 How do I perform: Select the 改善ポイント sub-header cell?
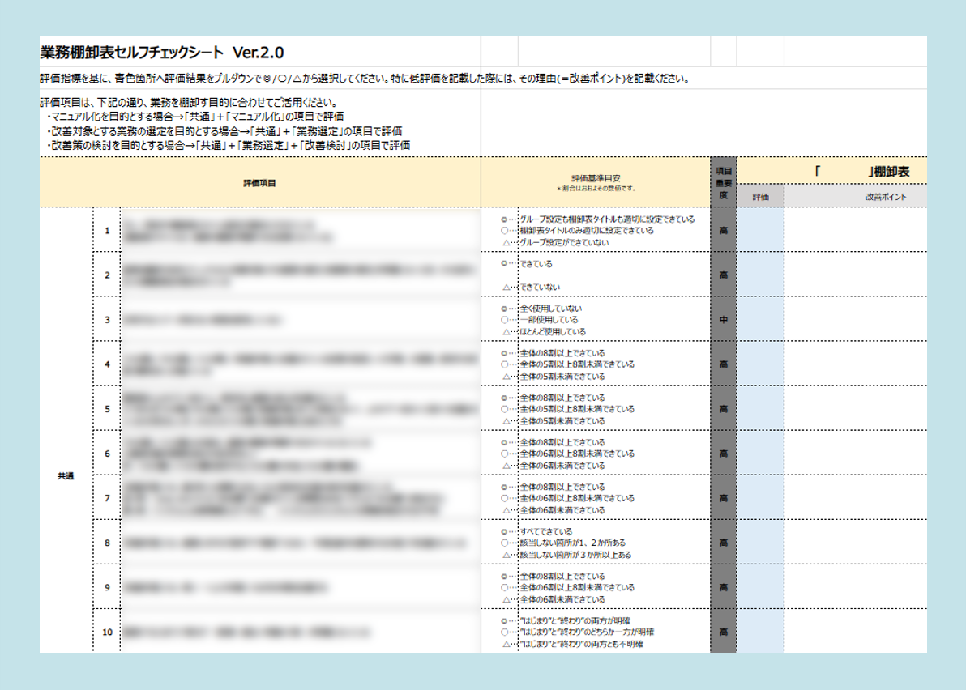(856, 196)
